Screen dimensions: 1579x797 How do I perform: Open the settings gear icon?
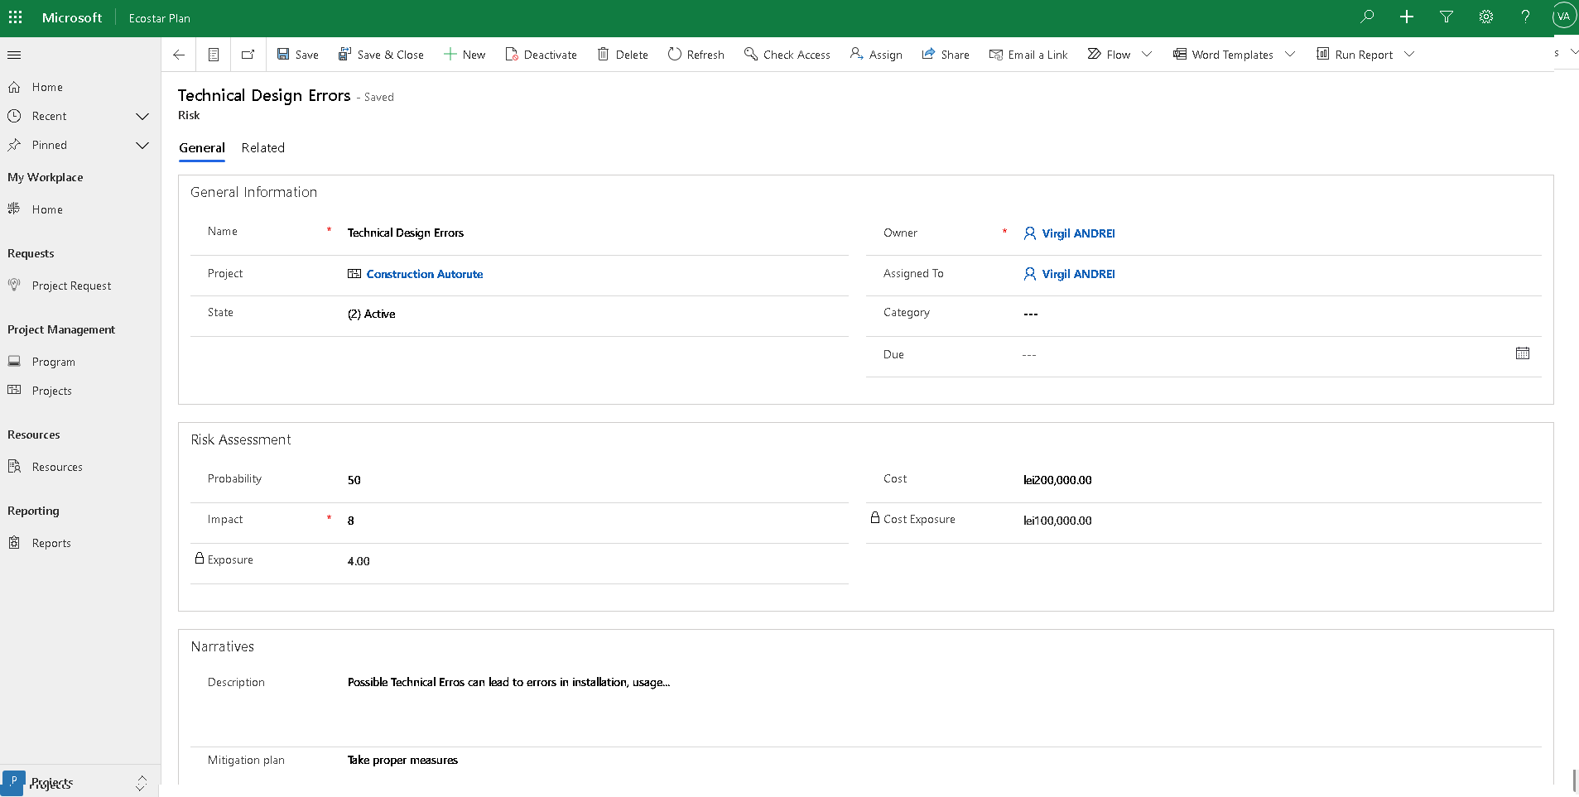coord(1486,17)
